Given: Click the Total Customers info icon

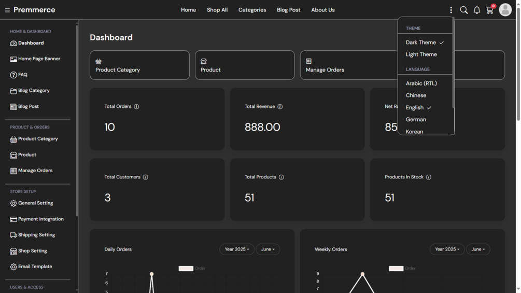Looking at the screenshot, I should click(x=146, y=177).
